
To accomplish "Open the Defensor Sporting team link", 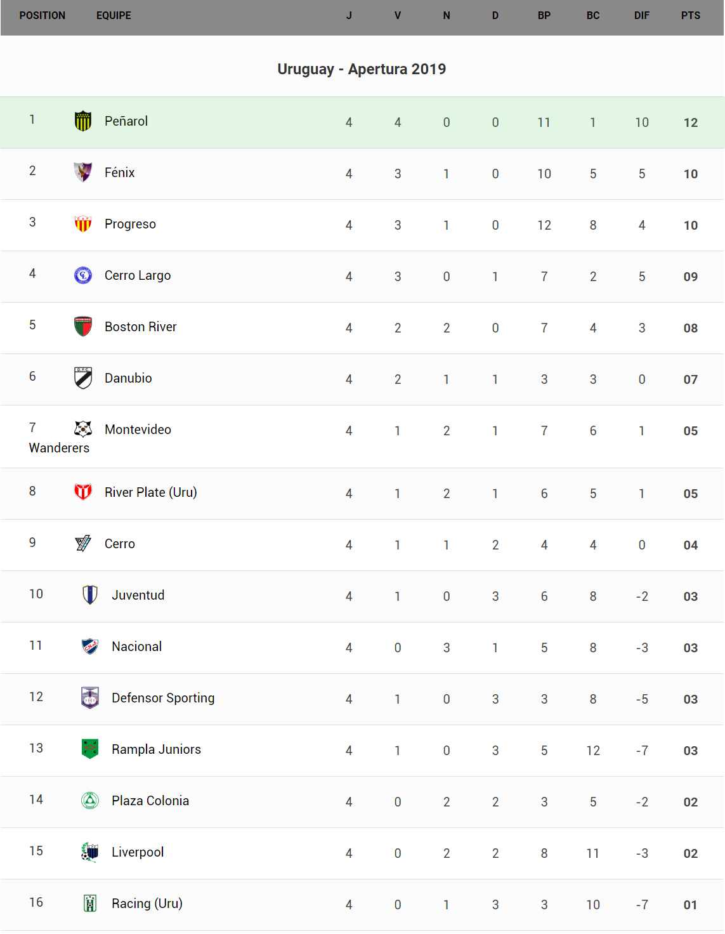I will coord(163,698).
